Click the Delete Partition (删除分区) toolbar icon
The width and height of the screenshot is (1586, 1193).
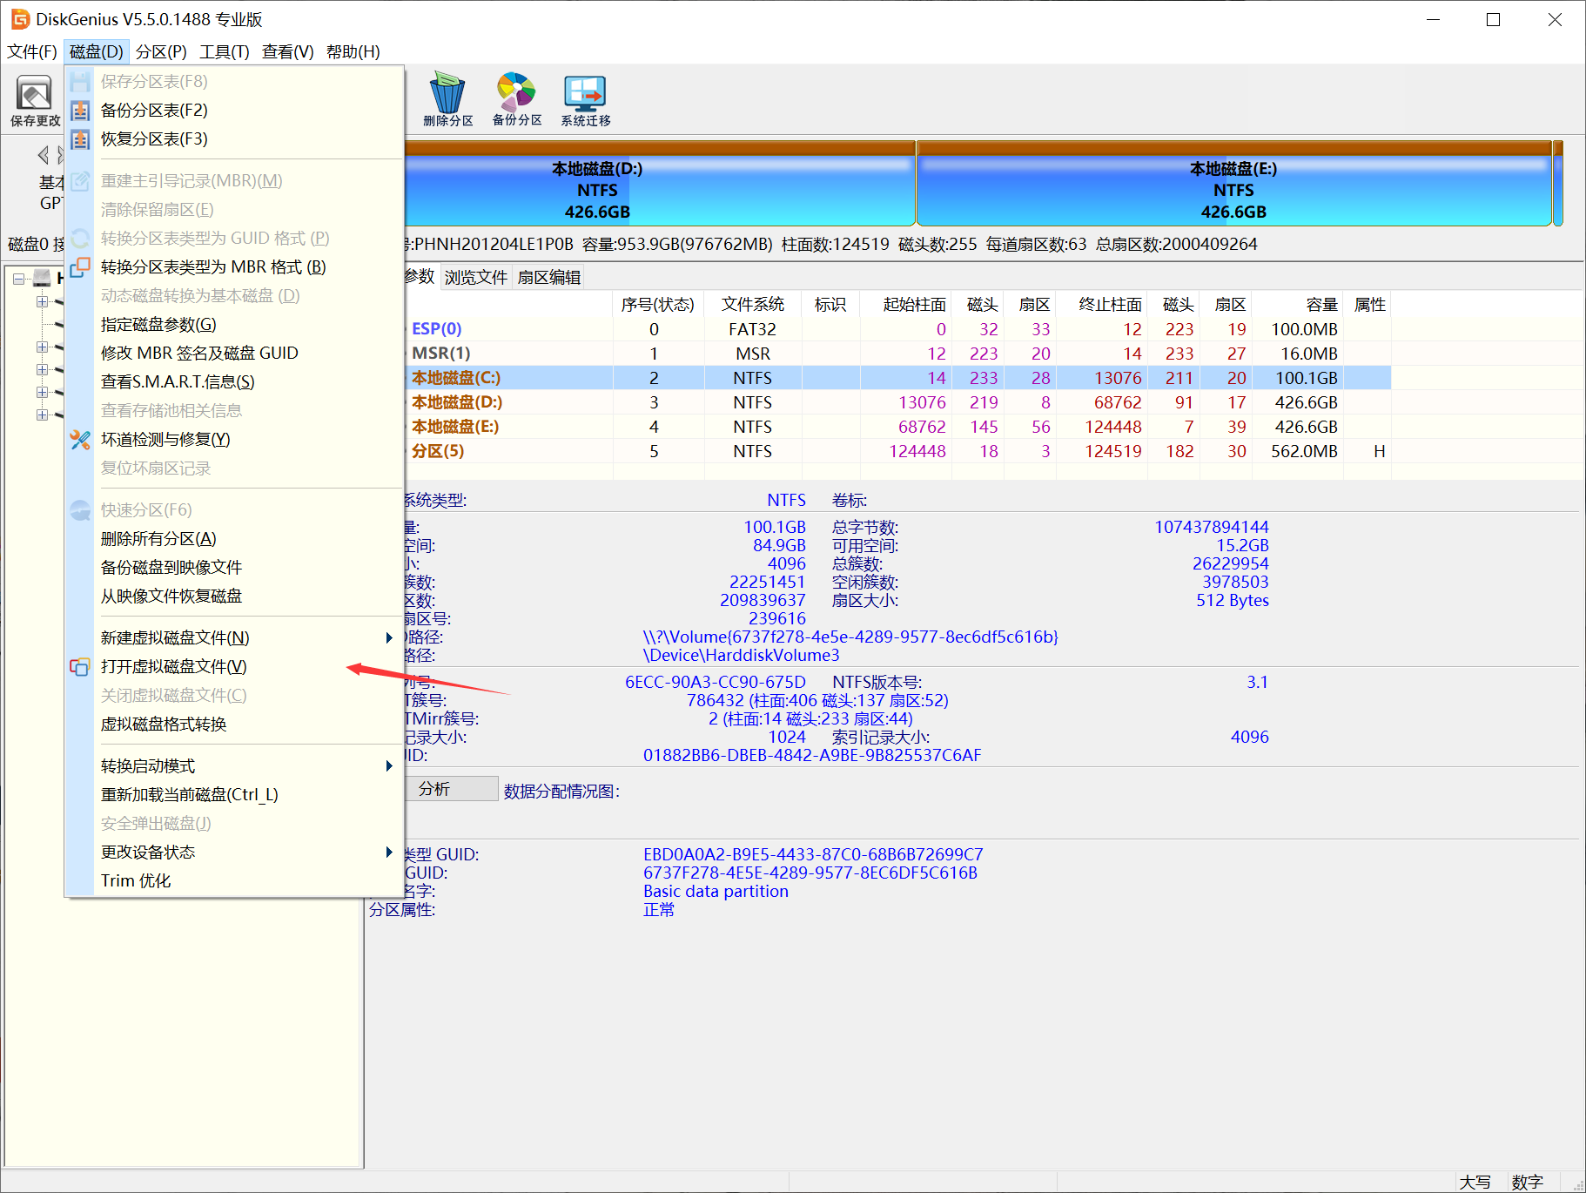pos(448,100)
